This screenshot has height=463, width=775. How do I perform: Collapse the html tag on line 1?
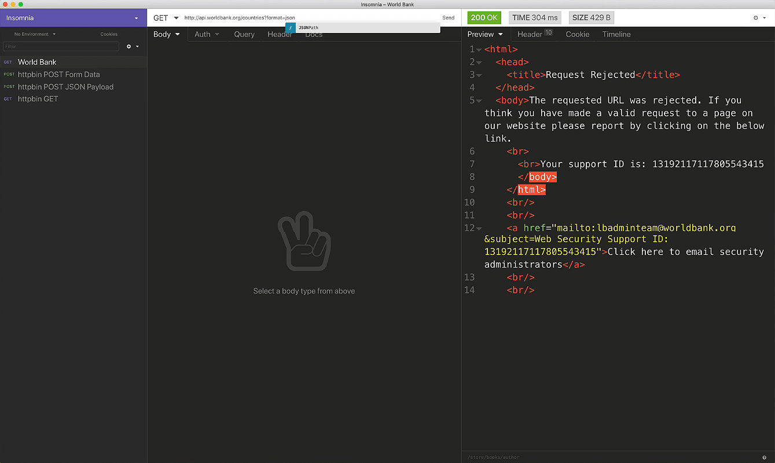tap(479, 50)
